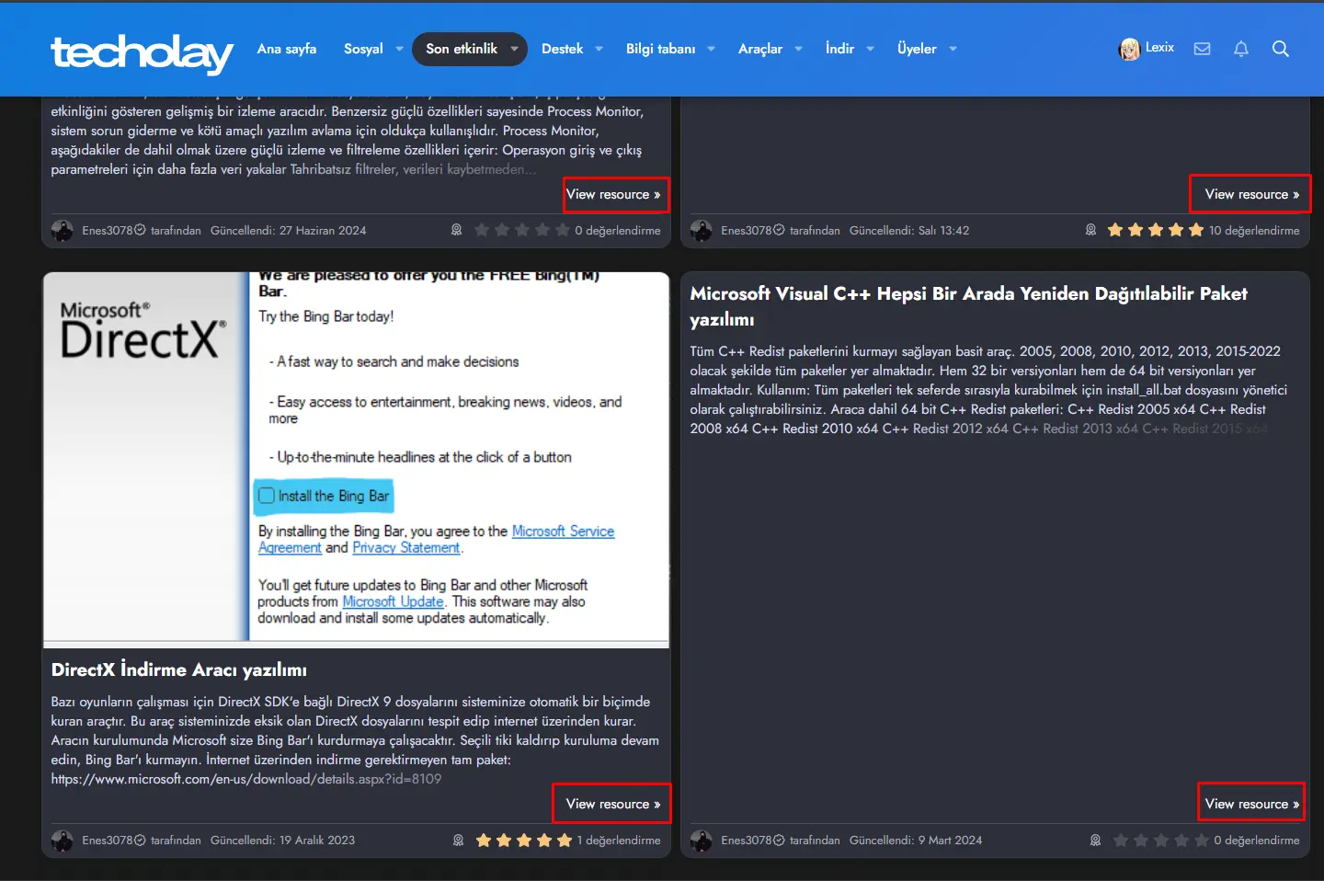Click the Lexix user avatar
Screen dimensions: 1324x881
point(1129,50)
